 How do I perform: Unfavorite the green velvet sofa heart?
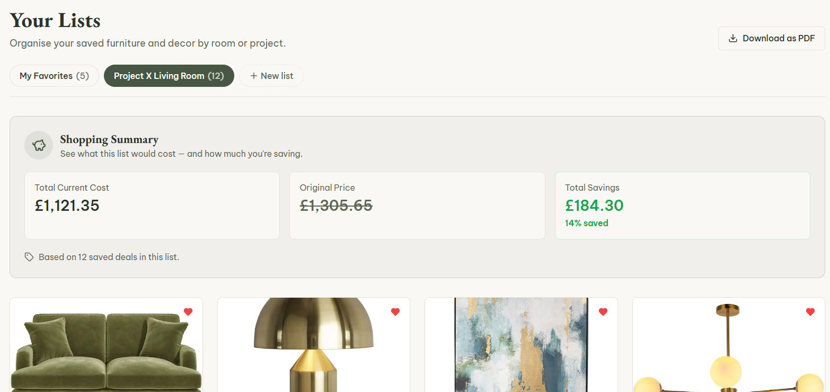click(x=188, y=312)
